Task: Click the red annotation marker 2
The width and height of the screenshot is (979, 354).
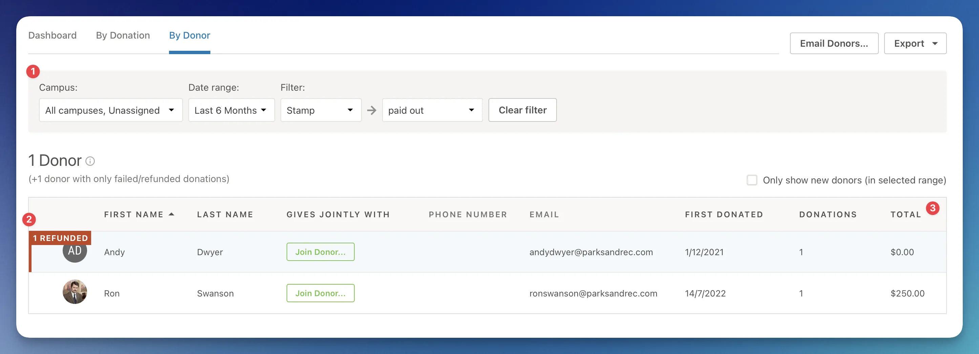Action: pyautogui.click(x=29, y=219)
